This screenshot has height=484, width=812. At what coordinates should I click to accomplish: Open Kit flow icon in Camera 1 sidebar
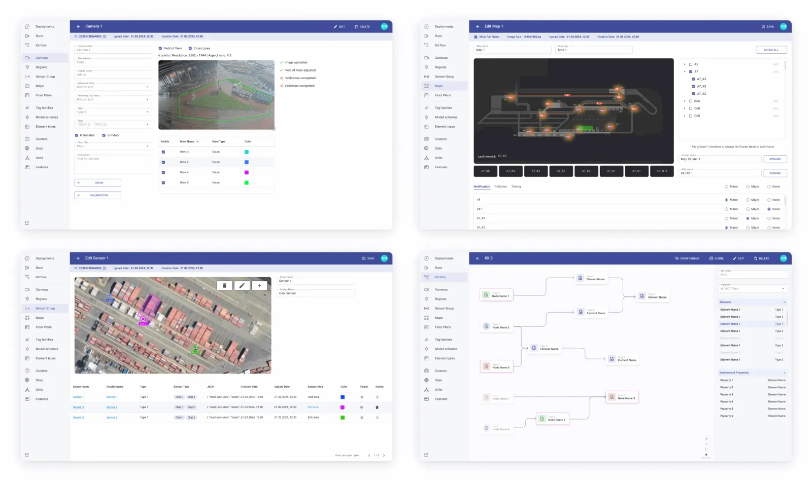tap(27, 45)
